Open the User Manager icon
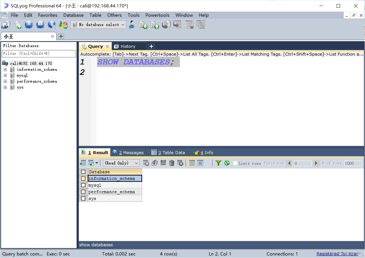This screenshot has height=258, width=365. tap(132, 24)
